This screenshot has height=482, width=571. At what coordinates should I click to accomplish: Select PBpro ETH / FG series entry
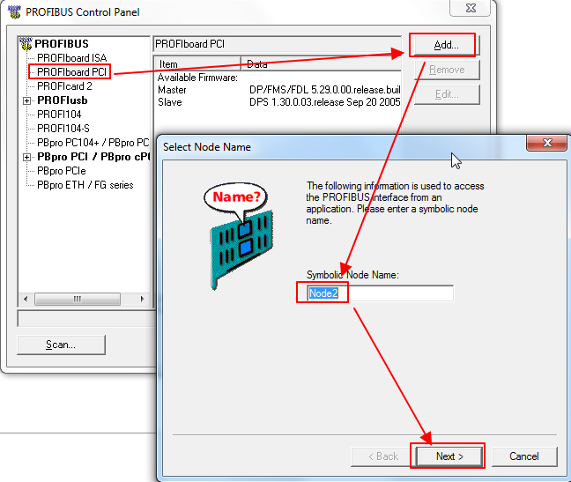tap(85, 185)
